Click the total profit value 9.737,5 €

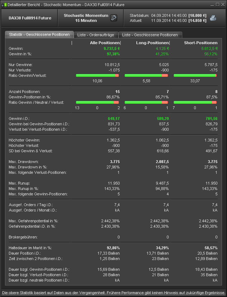pyautogui.click(x=112, y=48)
